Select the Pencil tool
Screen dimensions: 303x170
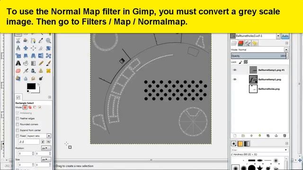click(x=41, y=63)
